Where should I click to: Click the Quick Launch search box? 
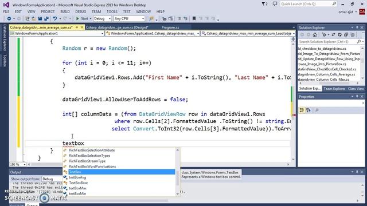[x=309, y=4]
